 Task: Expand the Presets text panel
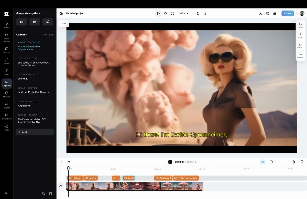point(301,25)
